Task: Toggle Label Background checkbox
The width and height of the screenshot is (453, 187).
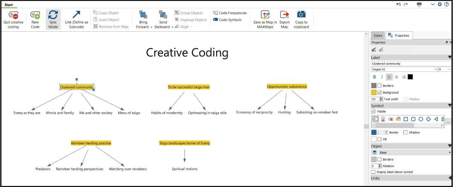Action: coord(380,93)
